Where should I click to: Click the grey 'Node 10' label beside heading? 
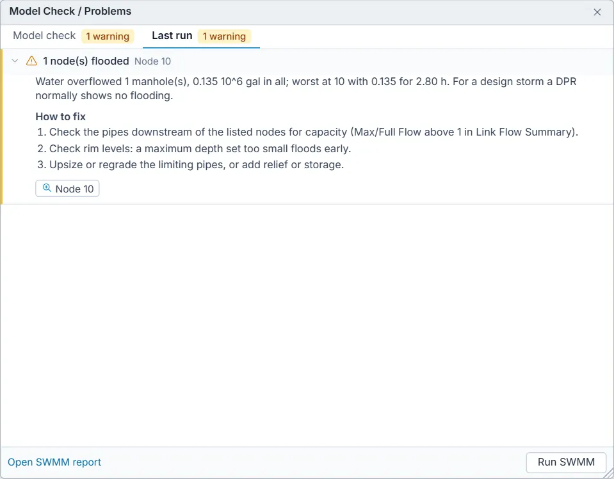(153, 61)
